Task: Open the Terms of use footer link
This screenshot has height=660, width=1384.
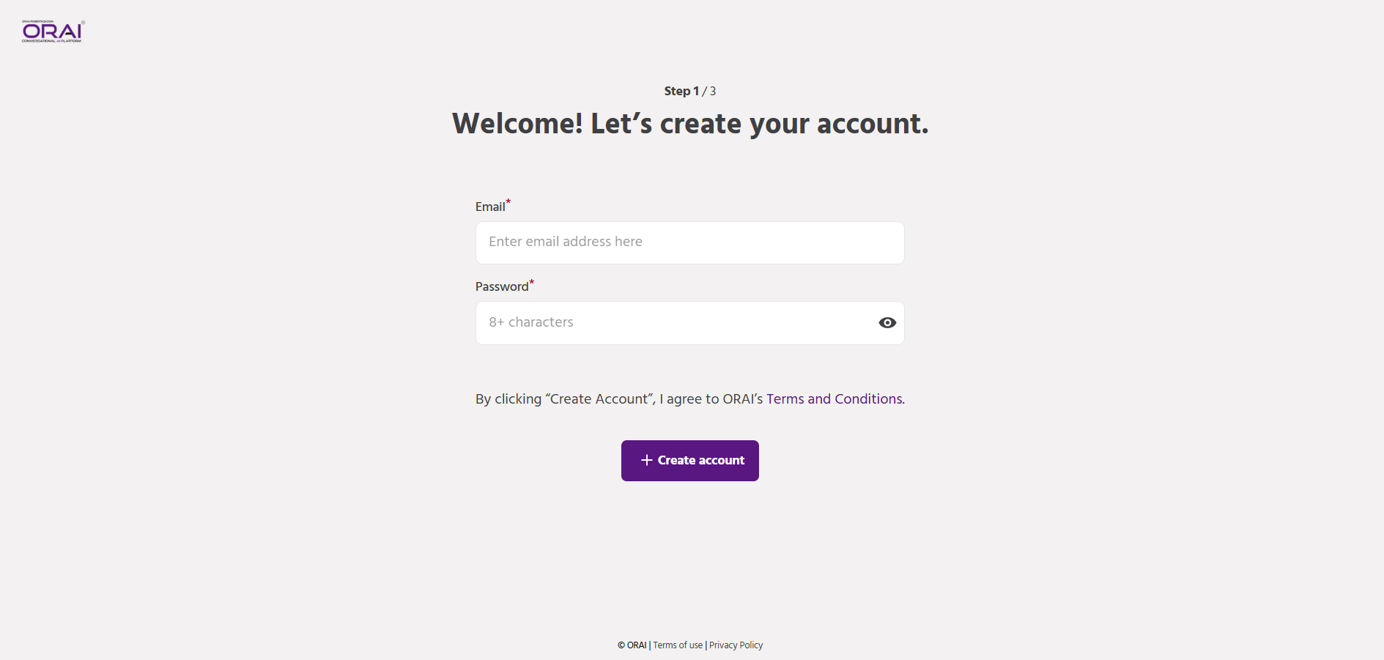Action: tap(678, 645)
